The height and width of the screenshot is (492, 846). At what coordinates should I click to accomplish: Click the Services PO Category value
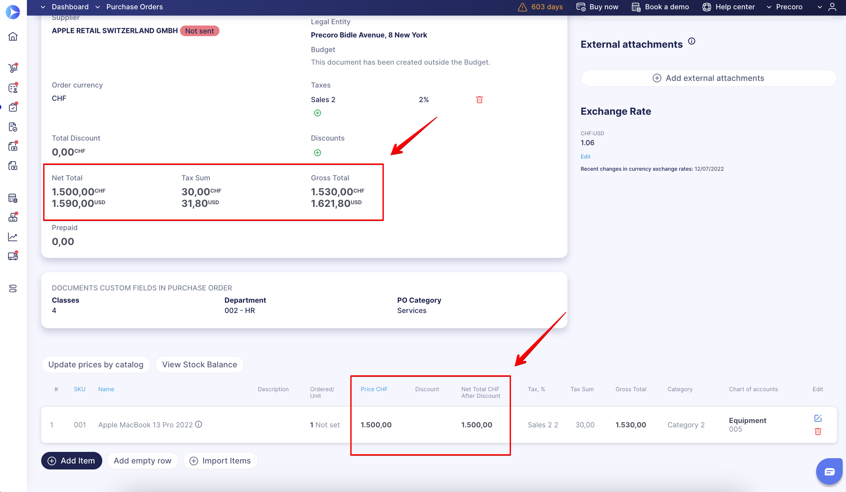pos(412,310)
